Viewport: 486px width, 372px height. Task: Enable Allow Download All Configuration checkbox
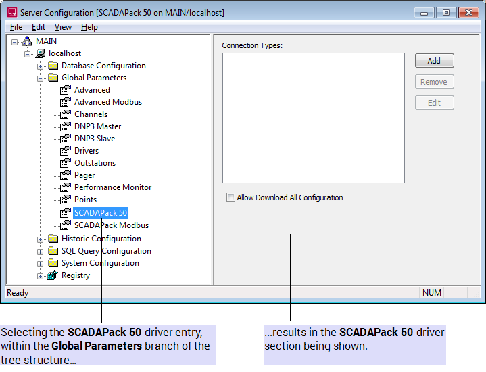(x=231, y=197)
